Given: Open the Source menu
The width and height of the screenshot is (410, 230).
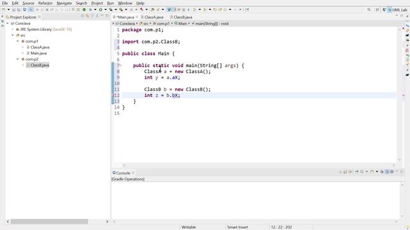Looking at the screenshot, I should [28, 3].
